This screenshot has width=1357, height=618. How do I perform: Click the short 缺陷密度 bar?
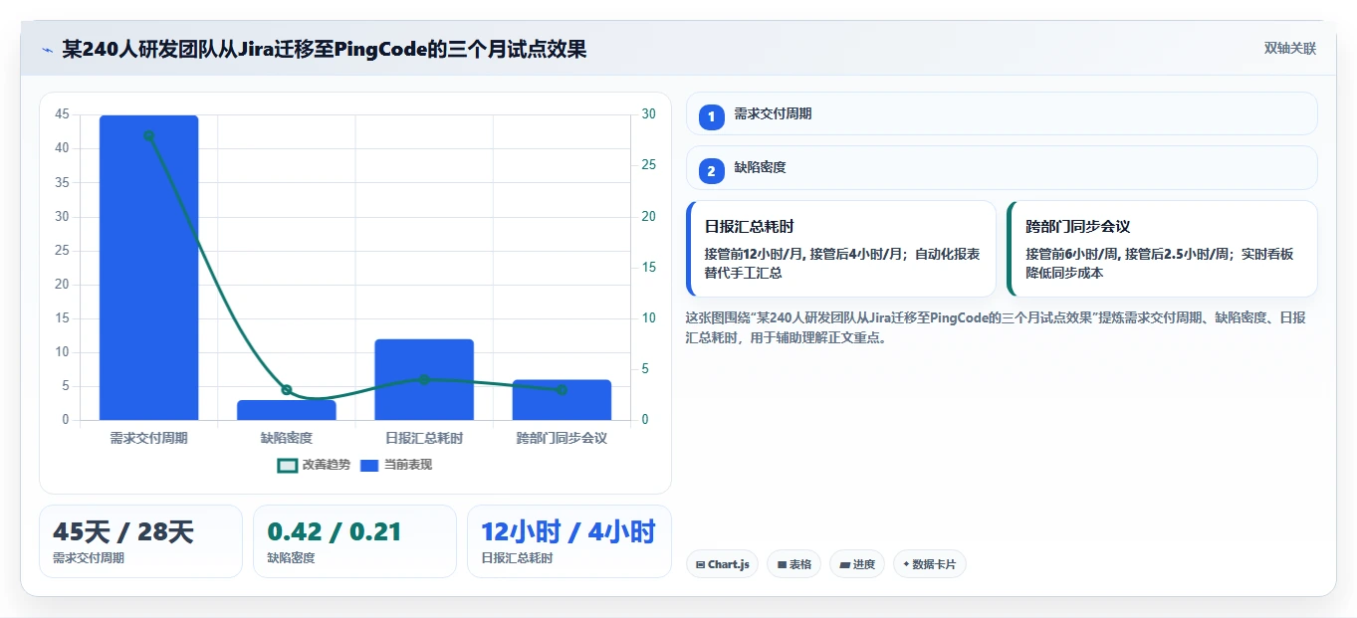pos(287,410)
